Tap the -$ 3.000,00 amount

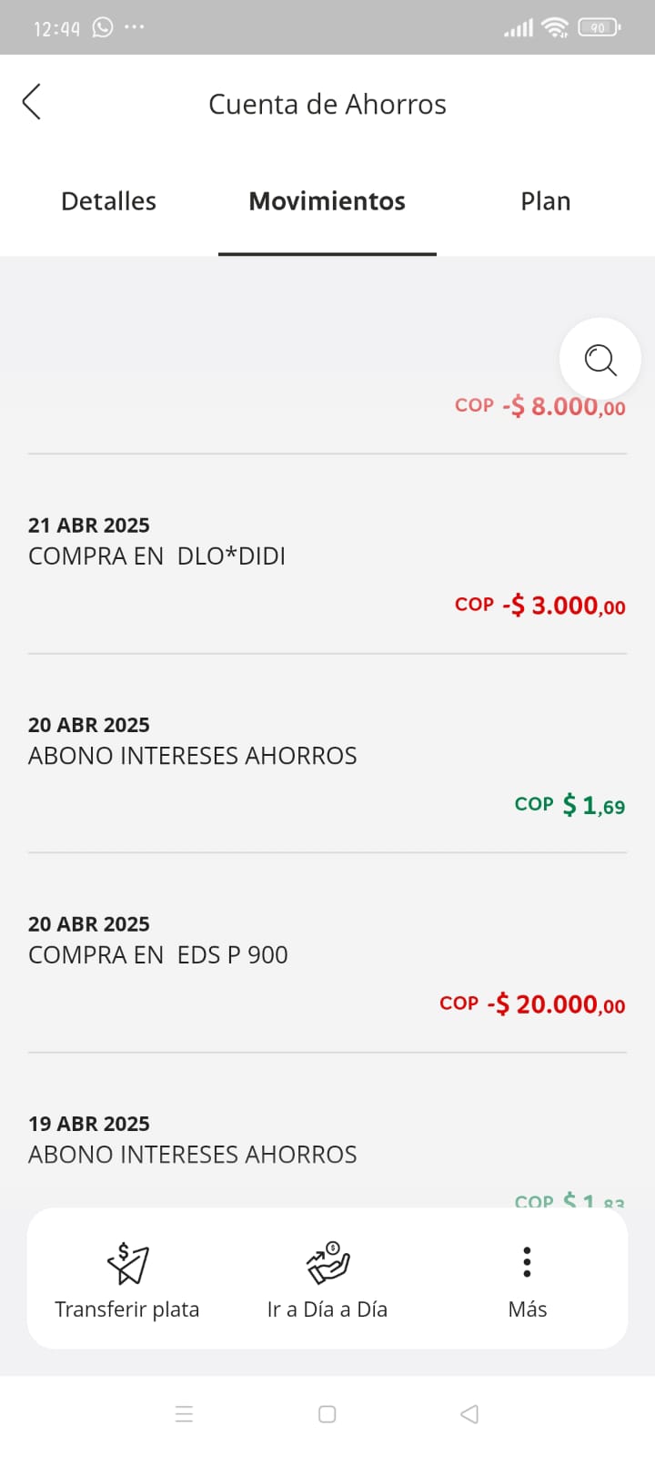point(563,606)
